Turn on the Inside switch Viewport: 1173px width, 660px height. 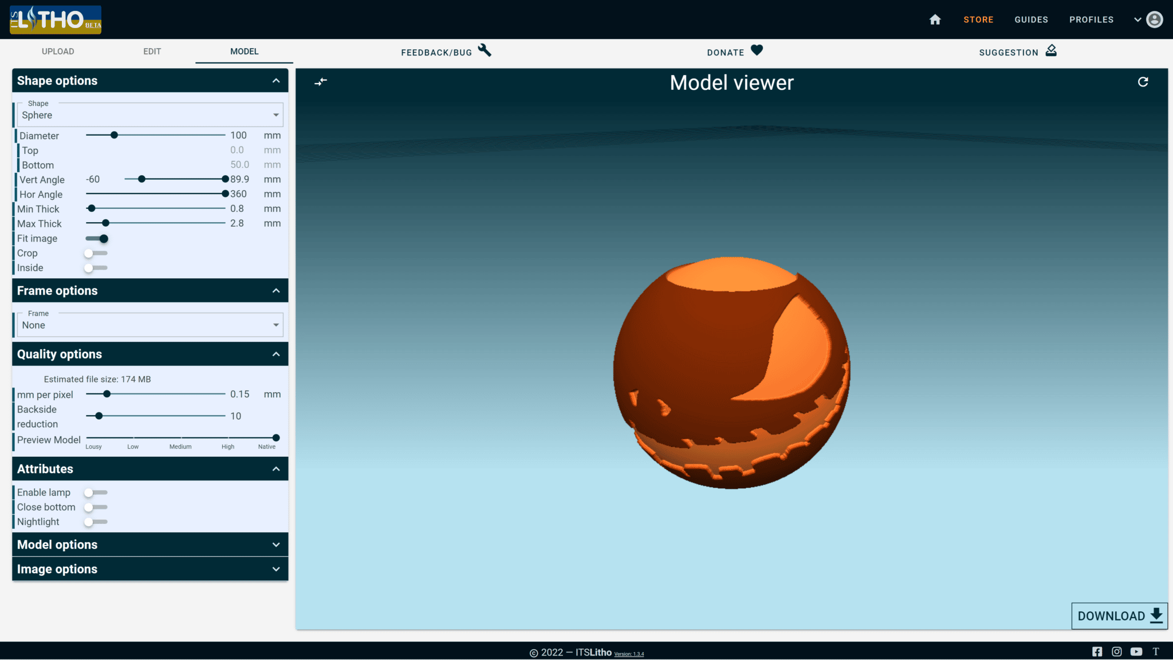tap(96, 268)
